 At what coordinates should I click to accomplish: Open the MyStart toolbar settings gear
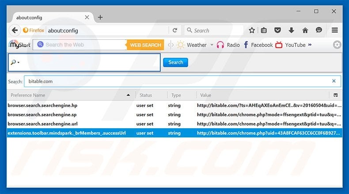(337, 45)
